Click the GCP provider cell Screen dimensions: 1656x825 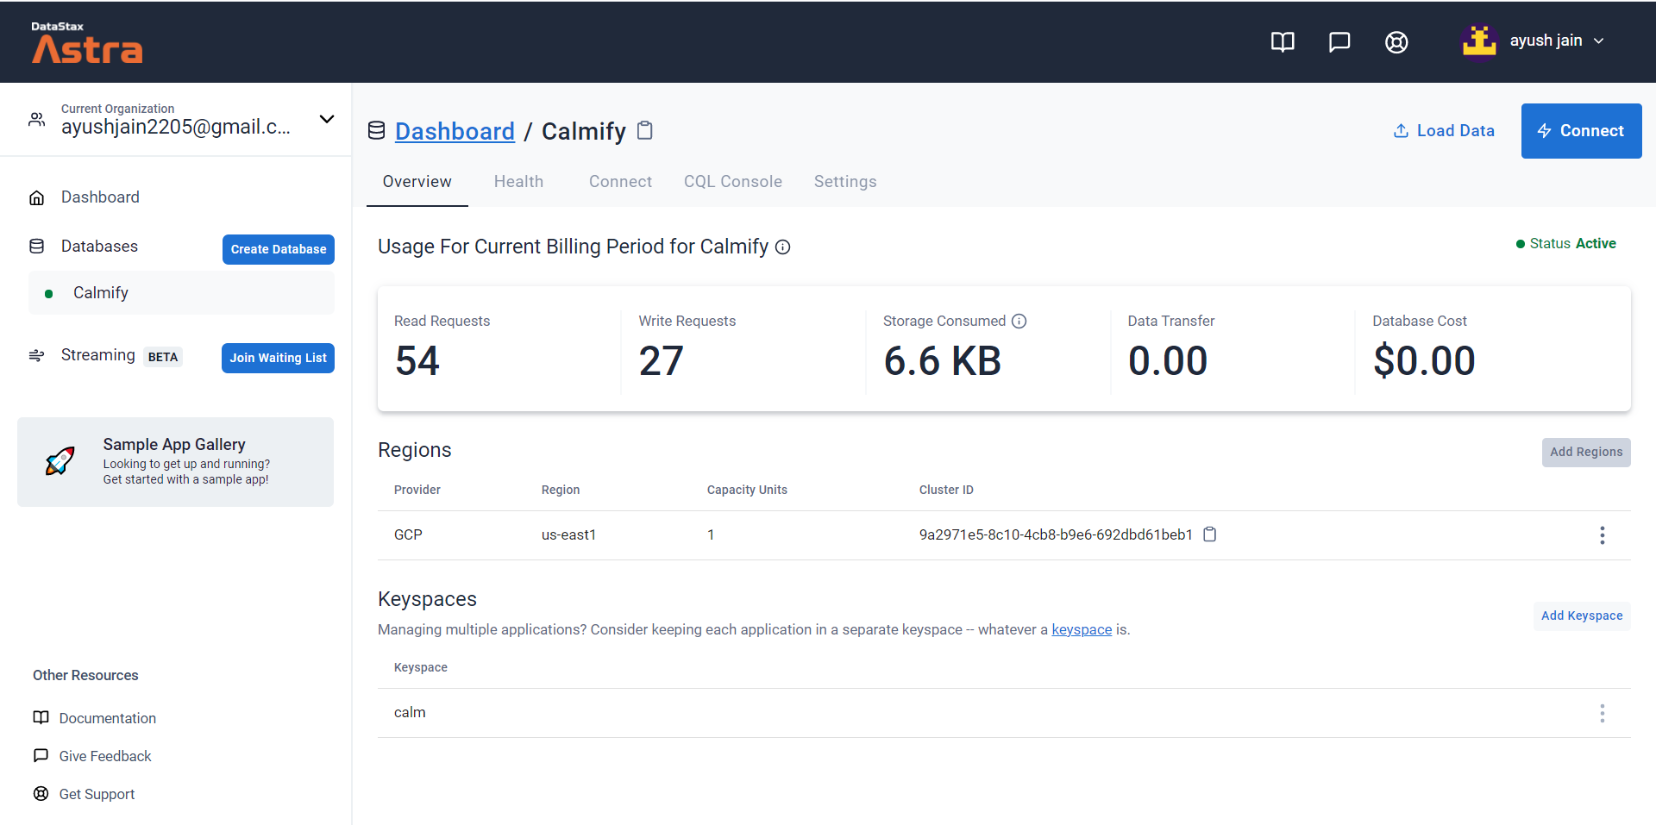click(408, 535)
